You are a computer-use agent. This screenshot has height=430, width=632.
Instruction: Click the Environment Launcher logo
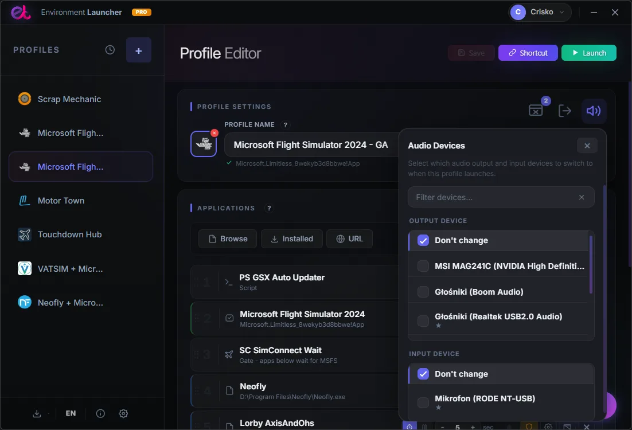[21, 13]
